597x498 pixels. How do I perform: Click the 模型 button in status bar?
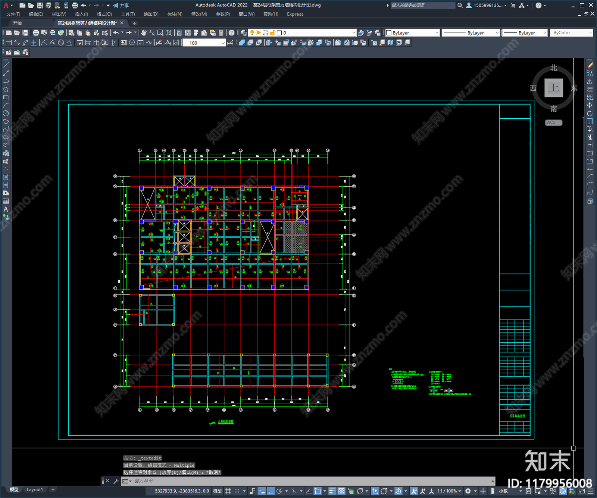[x=217, y=491]
